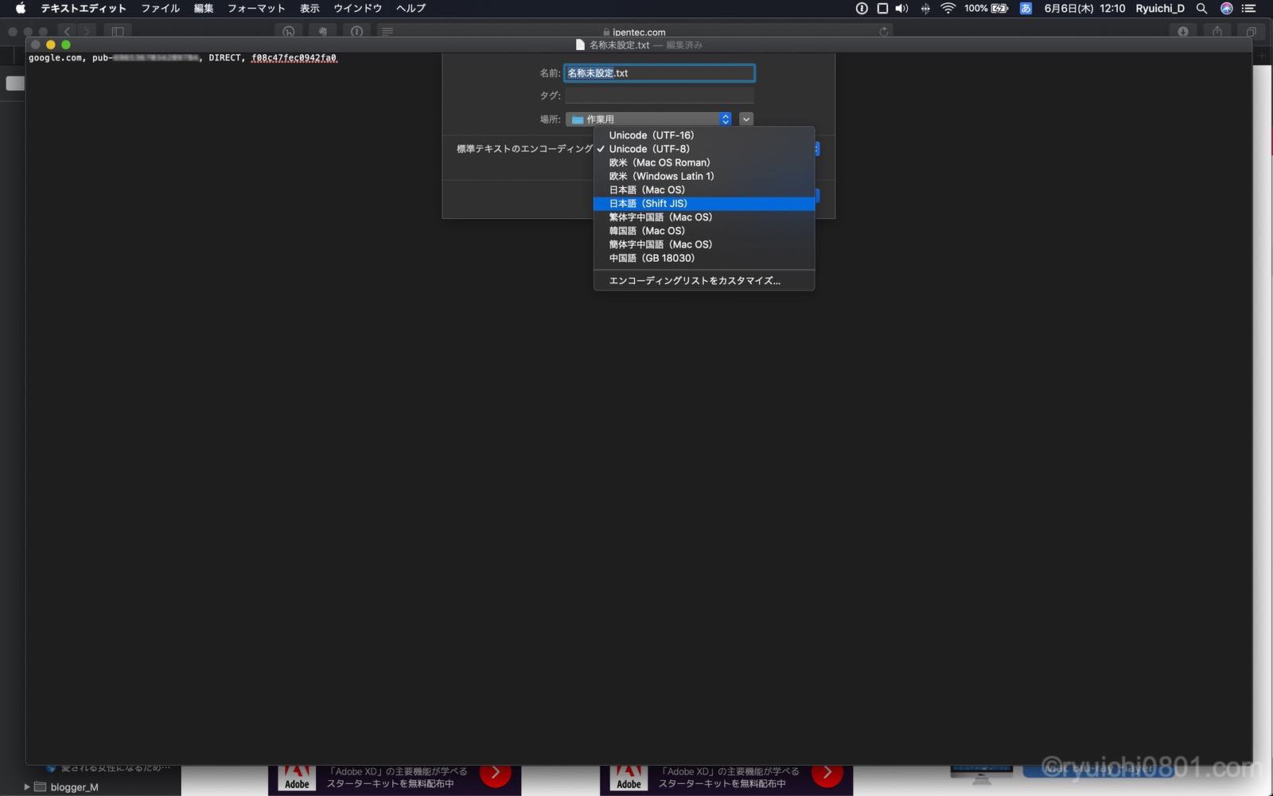Image resolution: width=1273 pixels, height=796 pixels.
Task: Go back in Safari
Action: tap(68, 31)
